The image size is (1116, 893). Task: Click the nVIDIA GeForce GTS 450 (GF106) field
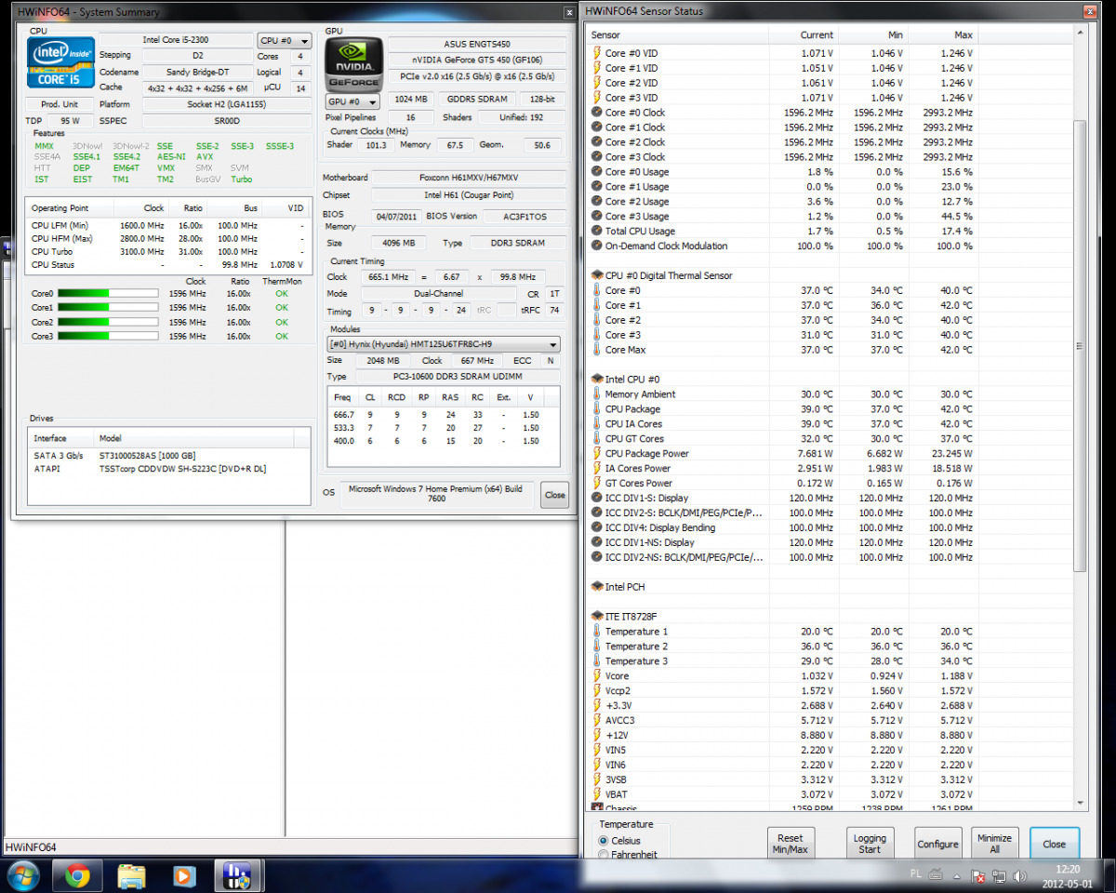(x=476, y=60)
